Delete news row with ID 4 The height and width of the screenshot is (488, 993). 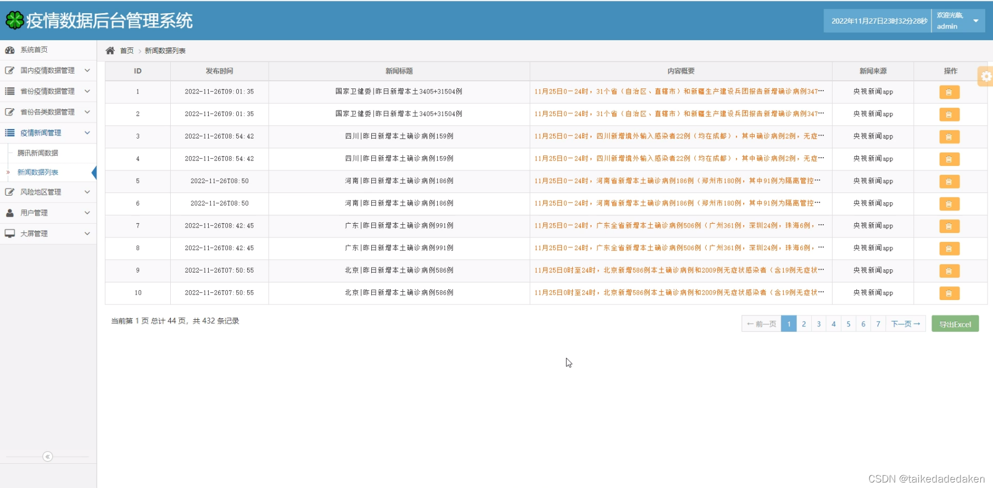tap(949, 159)
